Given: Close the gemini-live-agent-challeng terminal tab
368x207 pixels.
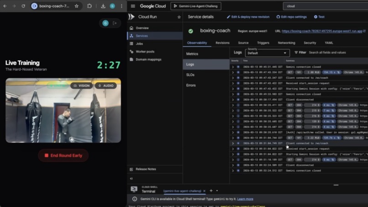Looking at the screenshot, I should pos(204,191).
